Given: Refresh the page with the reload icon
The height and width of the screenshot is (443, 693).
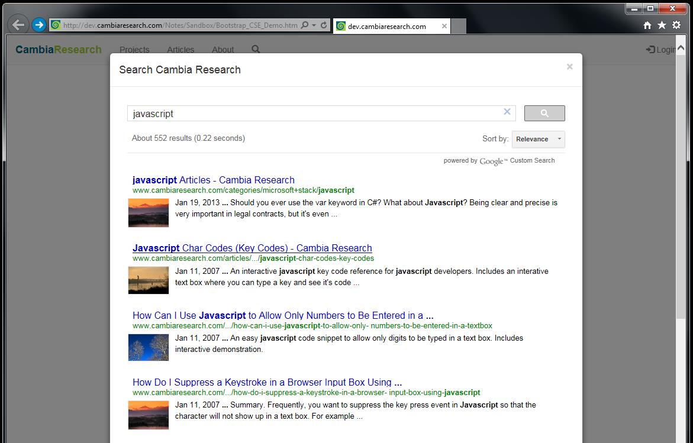Looking at the screenshot, I should click(324, 25).
